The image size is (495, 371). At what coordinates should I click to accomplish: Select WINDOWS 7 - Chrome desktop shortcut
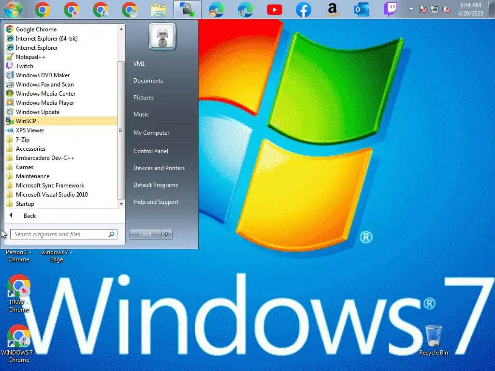coord(19,344)
